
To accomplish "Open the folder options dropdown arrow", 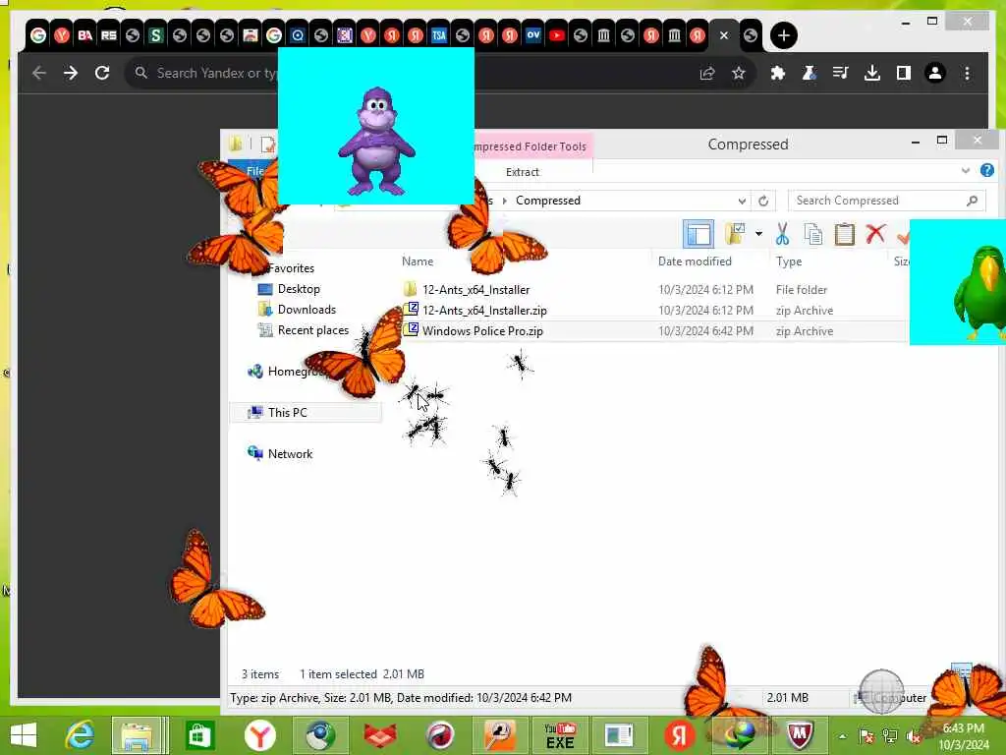I will [x=759, y=234].
